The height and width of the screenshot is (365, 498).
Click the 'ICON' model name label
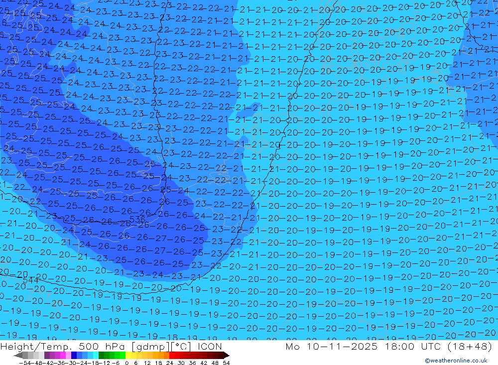[x=210, y=347]
